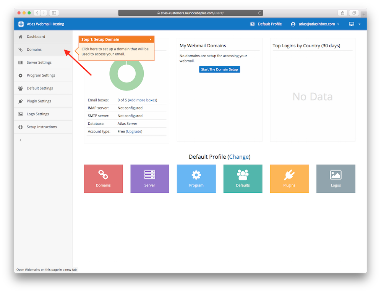Click the Safari share button
The width and height of the screenshot is (381, 293).
[x=342, y=13]
